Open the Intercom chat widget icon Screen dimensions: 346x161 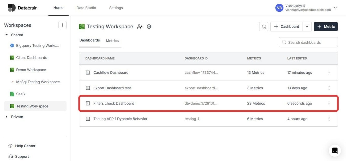(335, 151)
